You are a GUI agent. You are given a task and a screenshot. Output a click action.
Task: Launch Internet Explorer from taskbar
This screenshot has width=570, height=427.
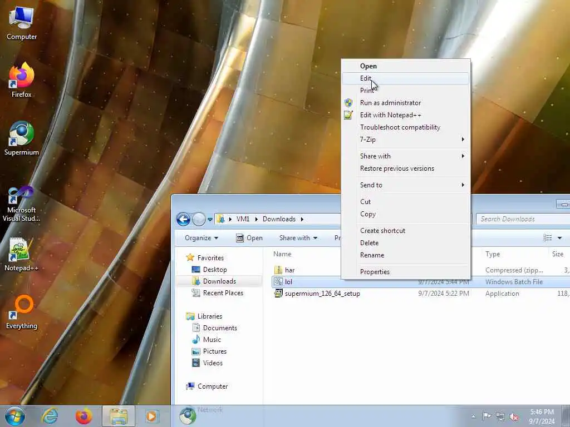click(50, 416)
